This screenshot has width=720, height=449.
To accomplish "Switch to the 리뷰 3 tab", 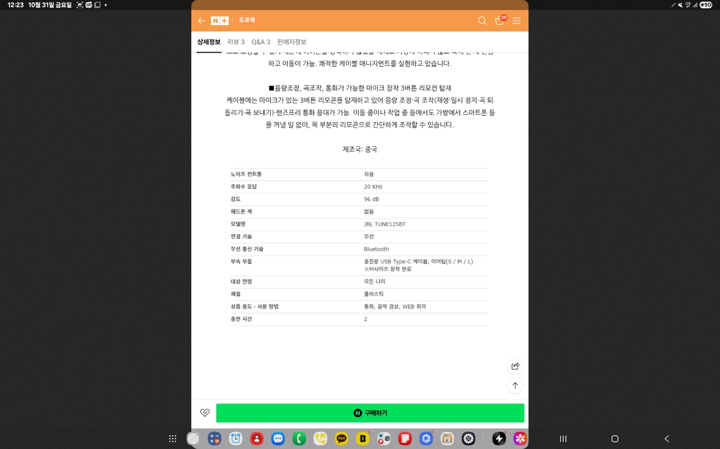I will 236,42.
